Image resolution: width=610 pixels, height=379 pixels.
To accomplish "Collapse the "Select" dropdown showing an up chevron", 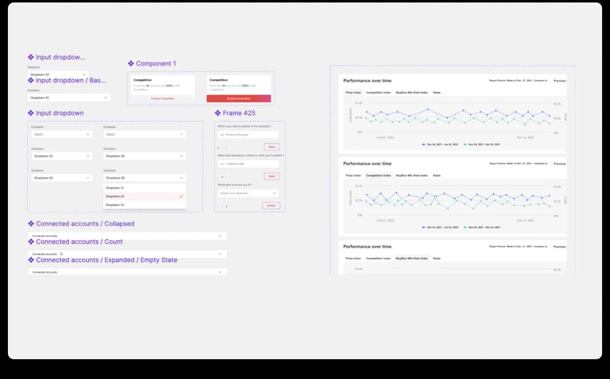I will pyautogui.click(x=145, y=134).
